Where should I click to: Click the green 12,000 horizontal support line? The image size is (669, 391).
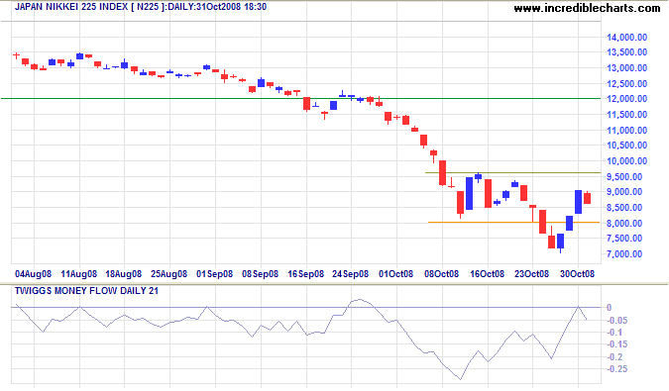(300, 98)
